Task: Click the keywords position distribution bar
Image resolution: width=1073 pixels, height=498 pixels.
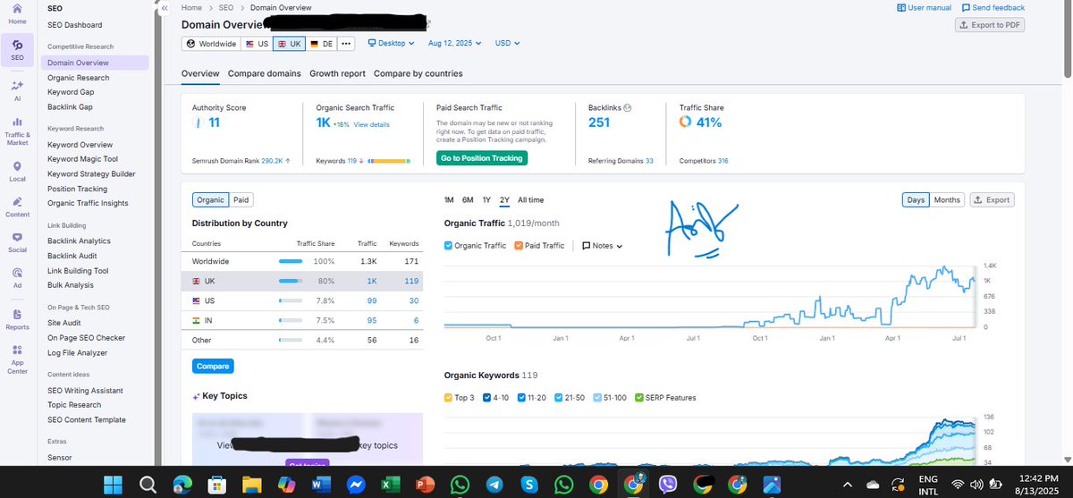Action: click(x=389, y=161)
